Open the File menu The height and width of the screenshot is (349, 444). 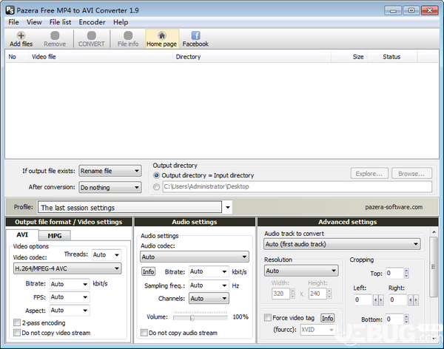click(13, 22)
